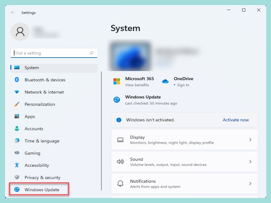Click the Microsoft 365 heading text
The width and height of the screenshot is (271, 203).
point(140,79)
